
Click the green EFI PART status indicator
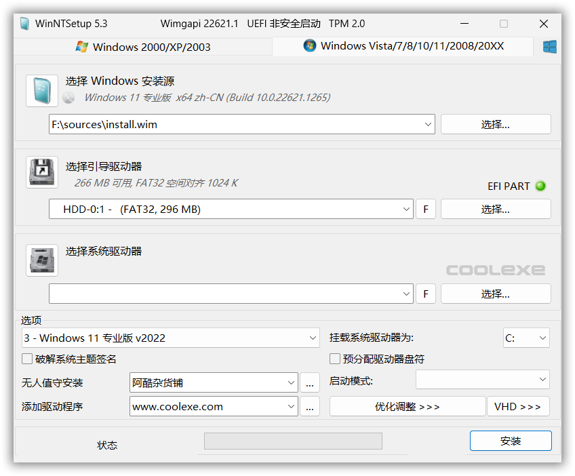(x=540, y=186)
